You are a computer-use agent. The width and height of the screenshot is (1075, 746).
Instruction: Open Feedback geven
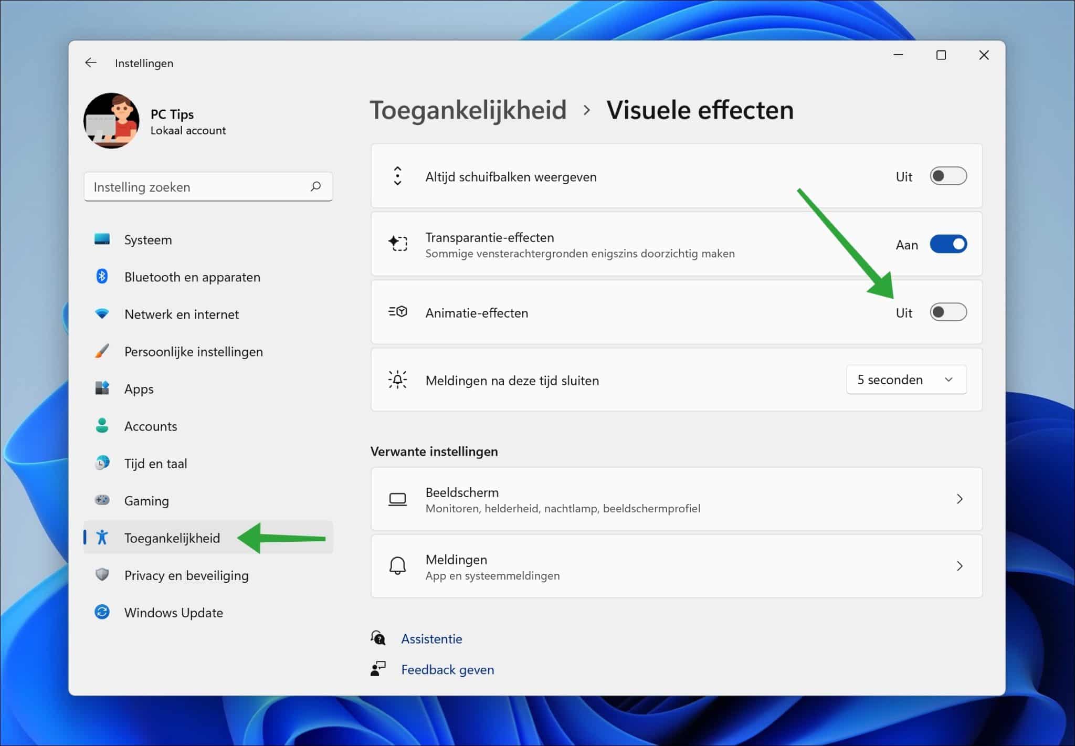click(447, 669)
